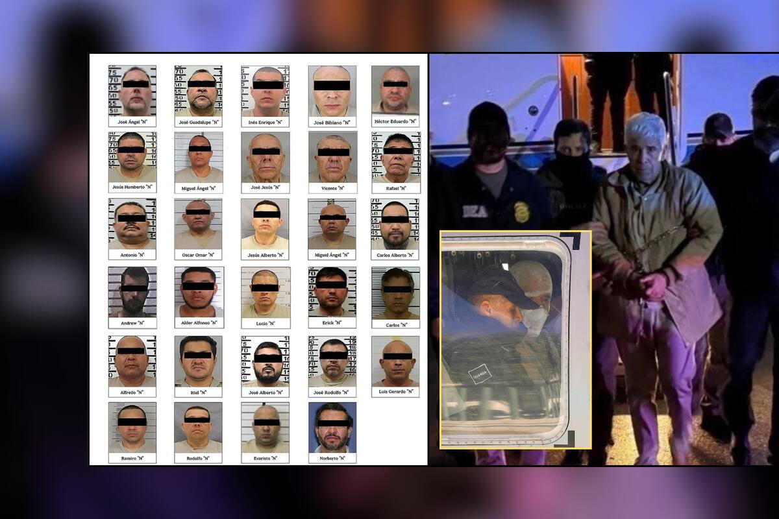
Task: Click the José Bibiano "N" mugshot
Action: pos(332,91)
